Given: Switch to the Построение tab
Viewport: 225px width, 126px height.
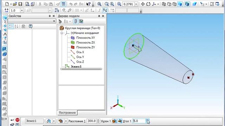Looking at the screenshot, I should coord(67,113).
